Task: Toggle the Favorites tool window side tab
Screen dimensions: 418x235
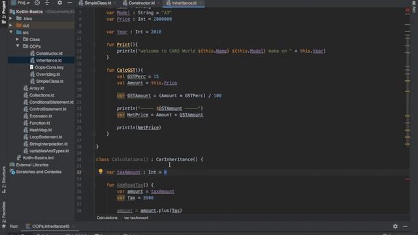Action: point(4,215)
